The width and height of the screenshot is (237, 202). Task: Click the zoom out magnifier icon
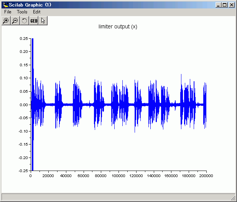(15, 21)
